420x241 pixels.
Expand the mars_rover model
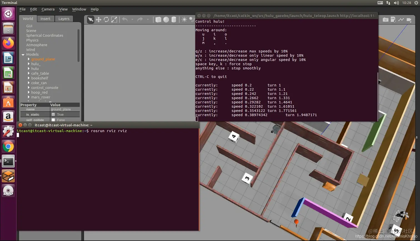[x=29, y=97]
